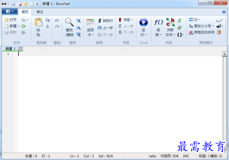Click the green icon beside 保存
229x160 pixels.
23,32
